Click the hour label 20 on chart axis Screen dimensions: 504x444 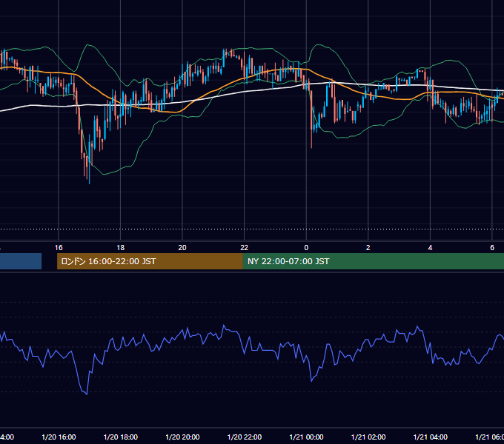click(x=182, y=248)
